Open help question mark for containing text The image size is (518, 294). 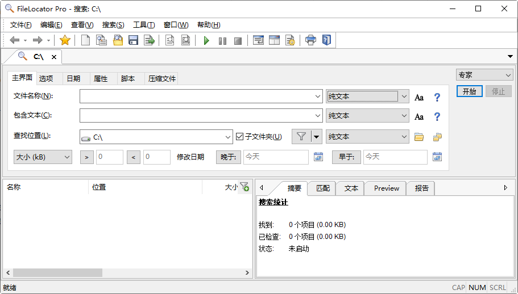[437, 116]
